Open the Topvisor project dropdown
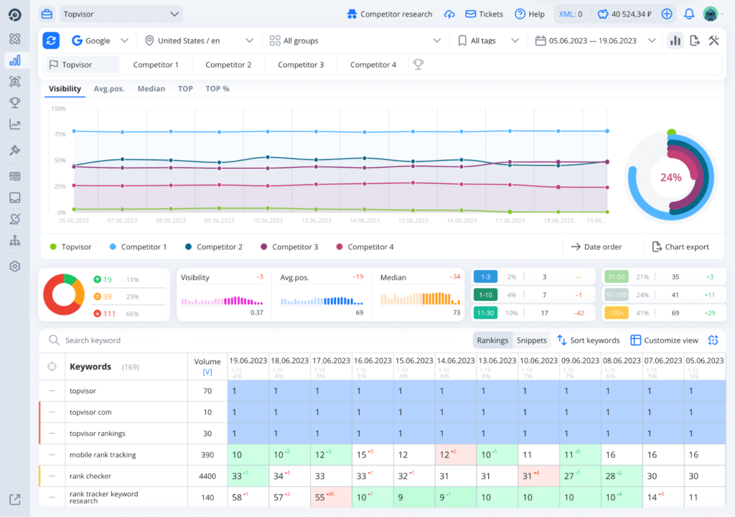The width and height of the screenshot is (735, 517). (x=121, y=14)
